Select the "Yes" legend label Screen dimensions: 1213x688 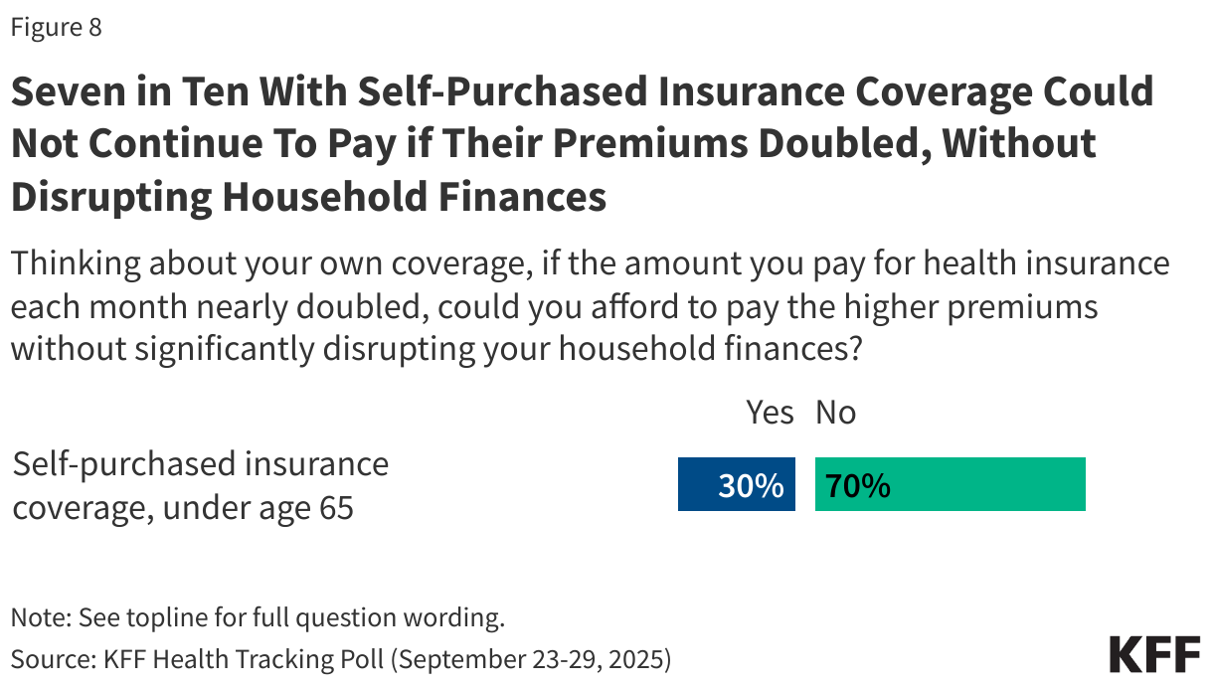pyautogui.click(x=770, y=413)
